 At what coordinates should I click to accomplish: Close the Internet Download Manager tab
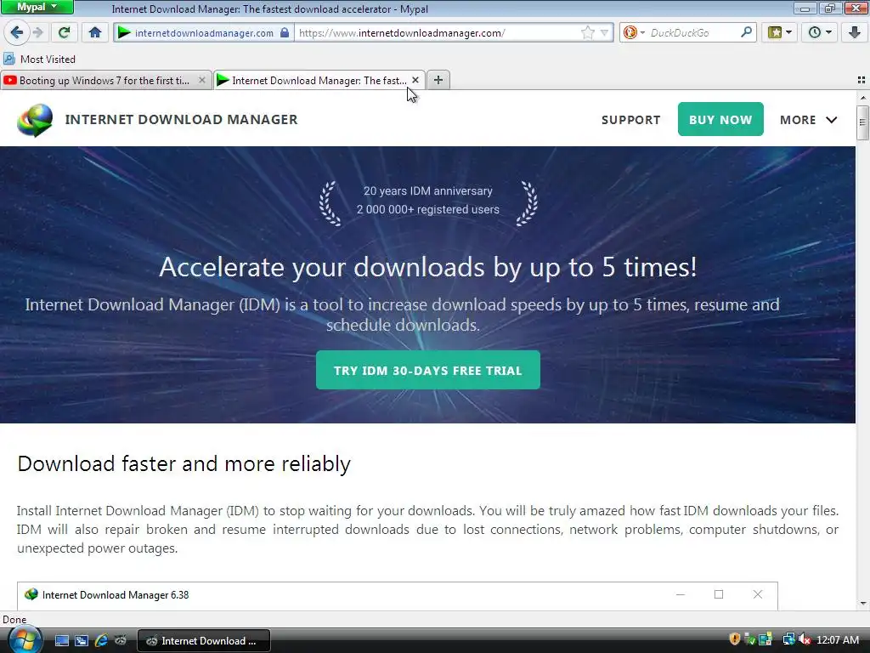click(x=415, y=81)
